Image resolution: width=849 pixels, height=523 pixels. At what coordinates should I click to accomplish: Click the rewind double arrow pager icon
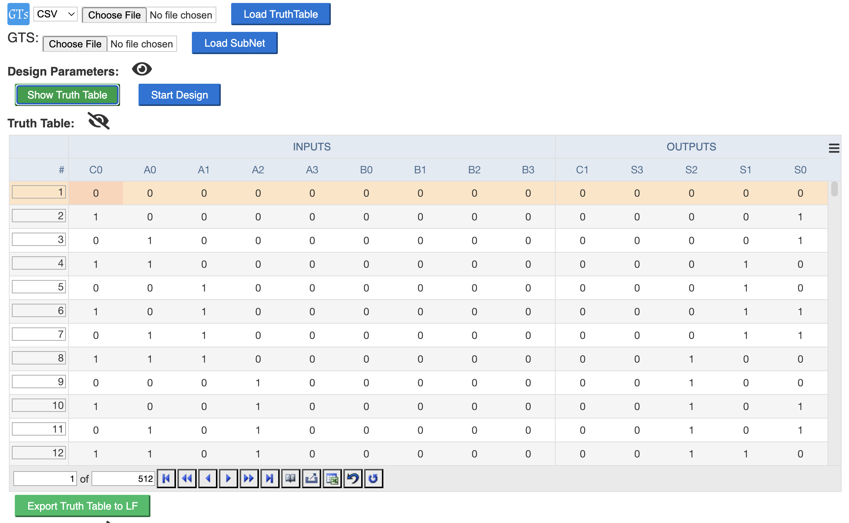[x=187, y=479]
